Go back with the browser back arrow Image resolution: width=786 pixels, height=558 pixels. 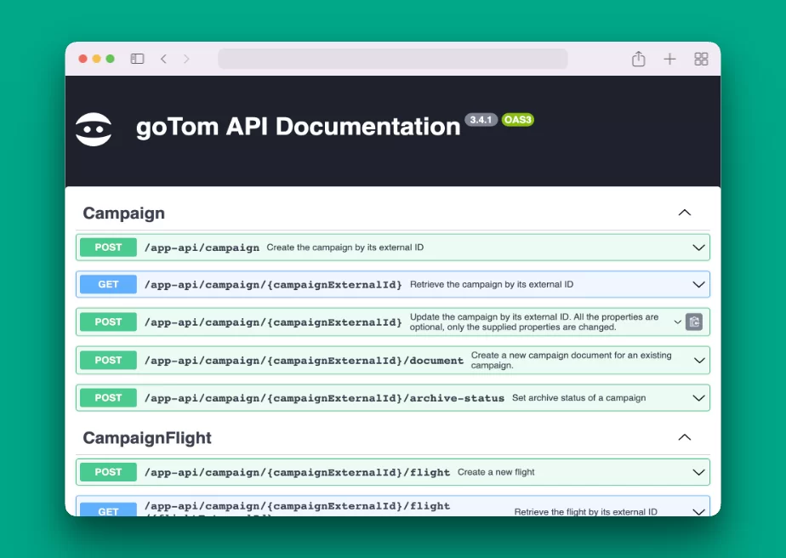point(163,59)
